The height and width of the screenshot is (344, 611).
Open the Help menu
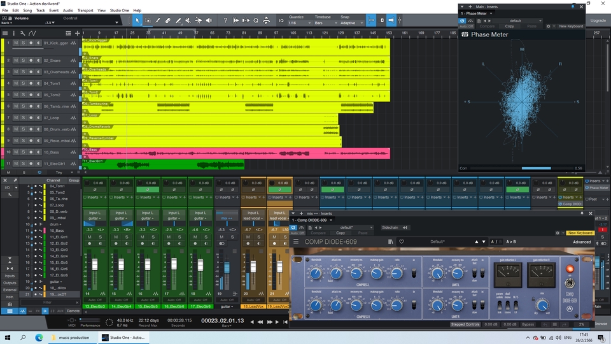tap(137, 11)
